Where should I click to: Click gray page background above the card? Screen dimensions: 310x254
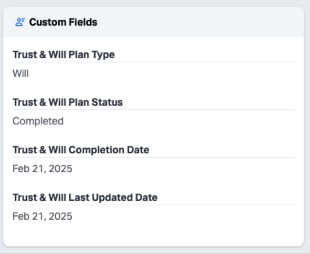(x=154, y=3)
